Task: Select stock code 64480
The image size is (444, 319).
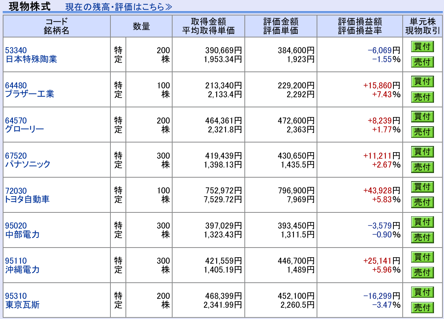Action: click(x=16, y=86)
